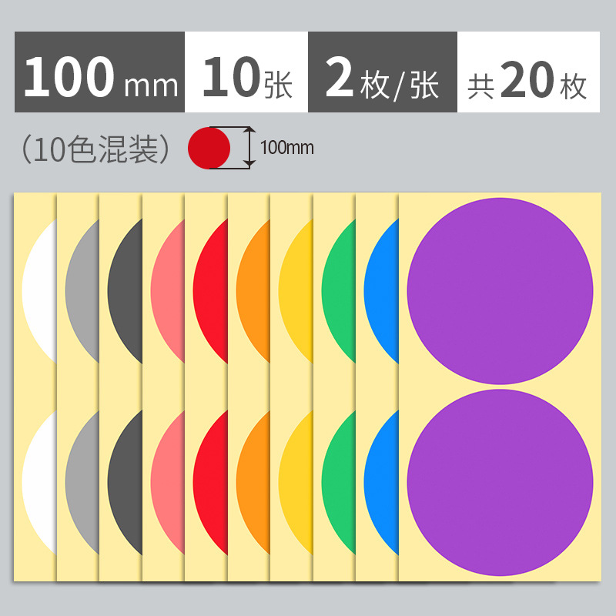Viewport: 616px width, 616px height.
Task: Click the 100mm dimension arrow indicator
Action: (249, 148)
